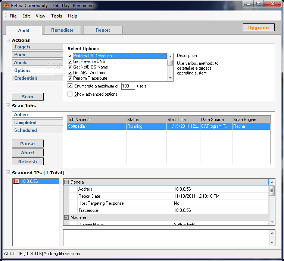Open the Edit menu
284x261 pixels.
(26, 16)
